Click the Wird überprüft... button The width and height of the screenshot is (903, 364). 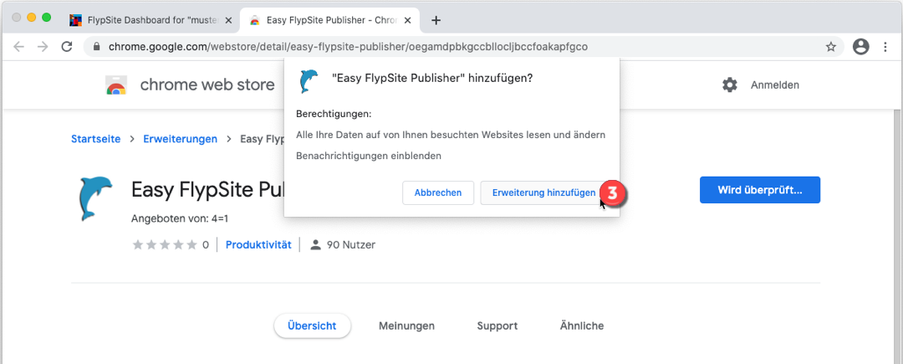click(759, 190)
